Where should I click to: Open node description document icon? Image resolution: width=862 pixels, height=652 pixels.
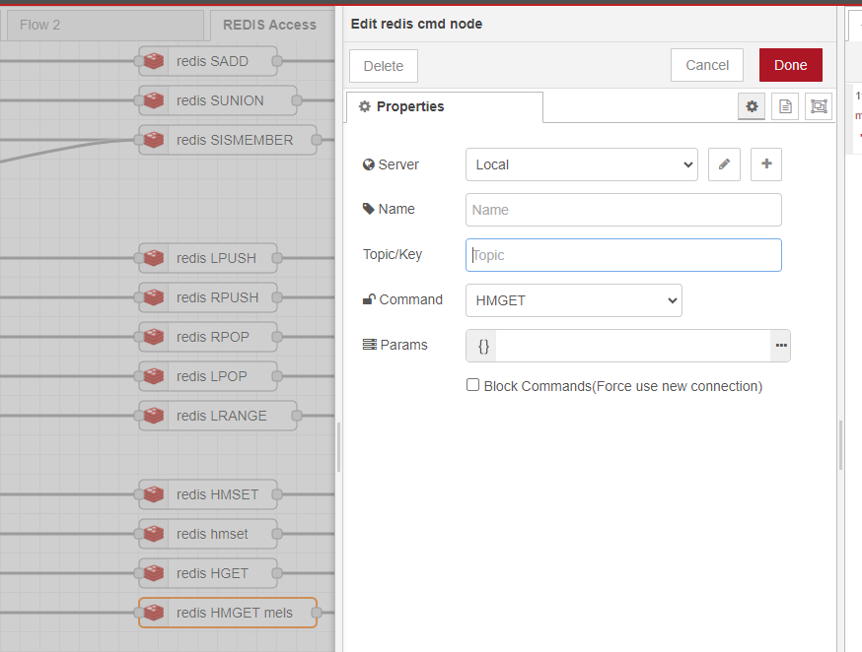(785, 106)
